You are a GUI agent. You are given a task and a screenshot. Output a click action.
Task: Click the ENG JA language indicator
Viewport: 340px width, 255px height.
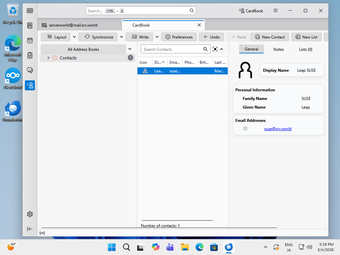[289, 247]
